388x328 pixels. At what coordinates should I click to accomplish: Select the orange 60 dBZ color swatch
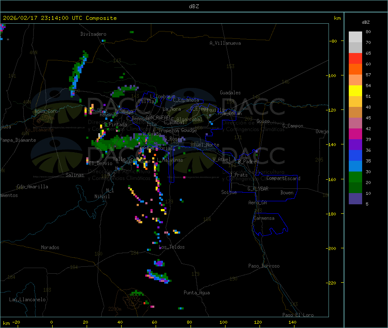355,69
